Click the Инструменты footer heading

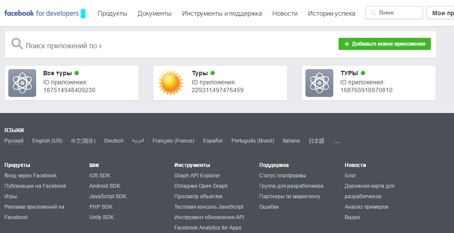[x=192, y=165]
